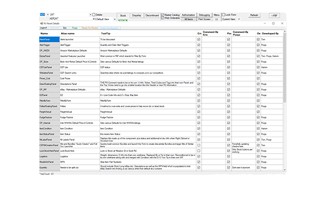The image size is (326, 199).
Task: Click the Eric legend color label
Action: click(65, 28)
